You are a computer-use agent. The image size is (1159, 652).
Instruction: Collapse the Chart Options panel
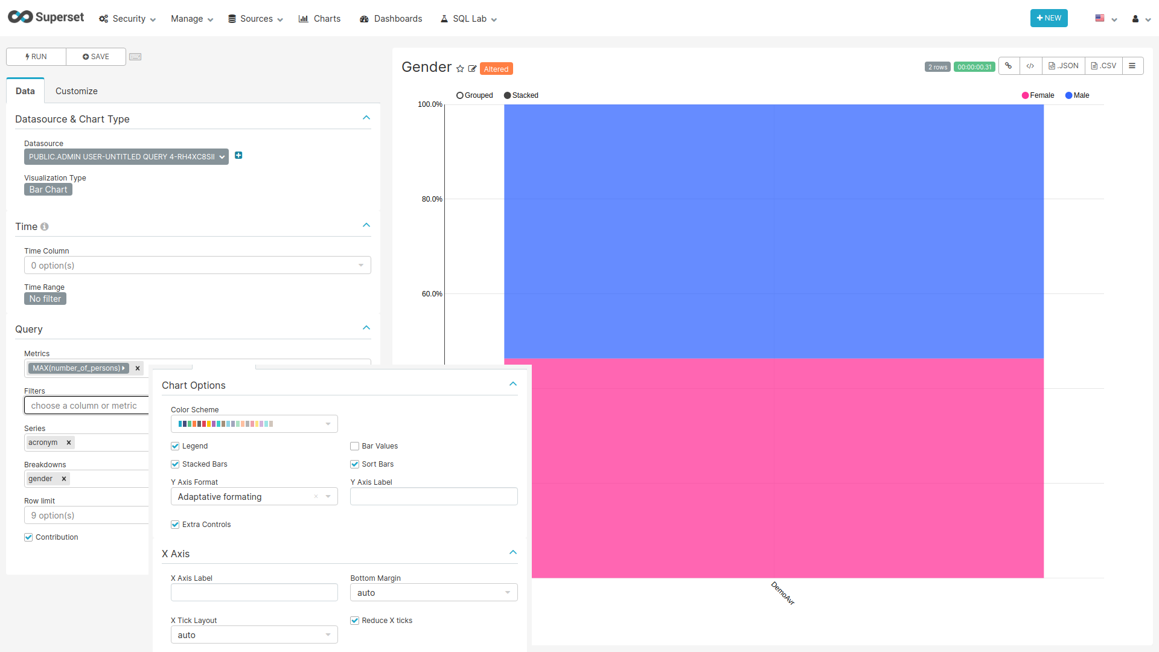tap(514, 384)
